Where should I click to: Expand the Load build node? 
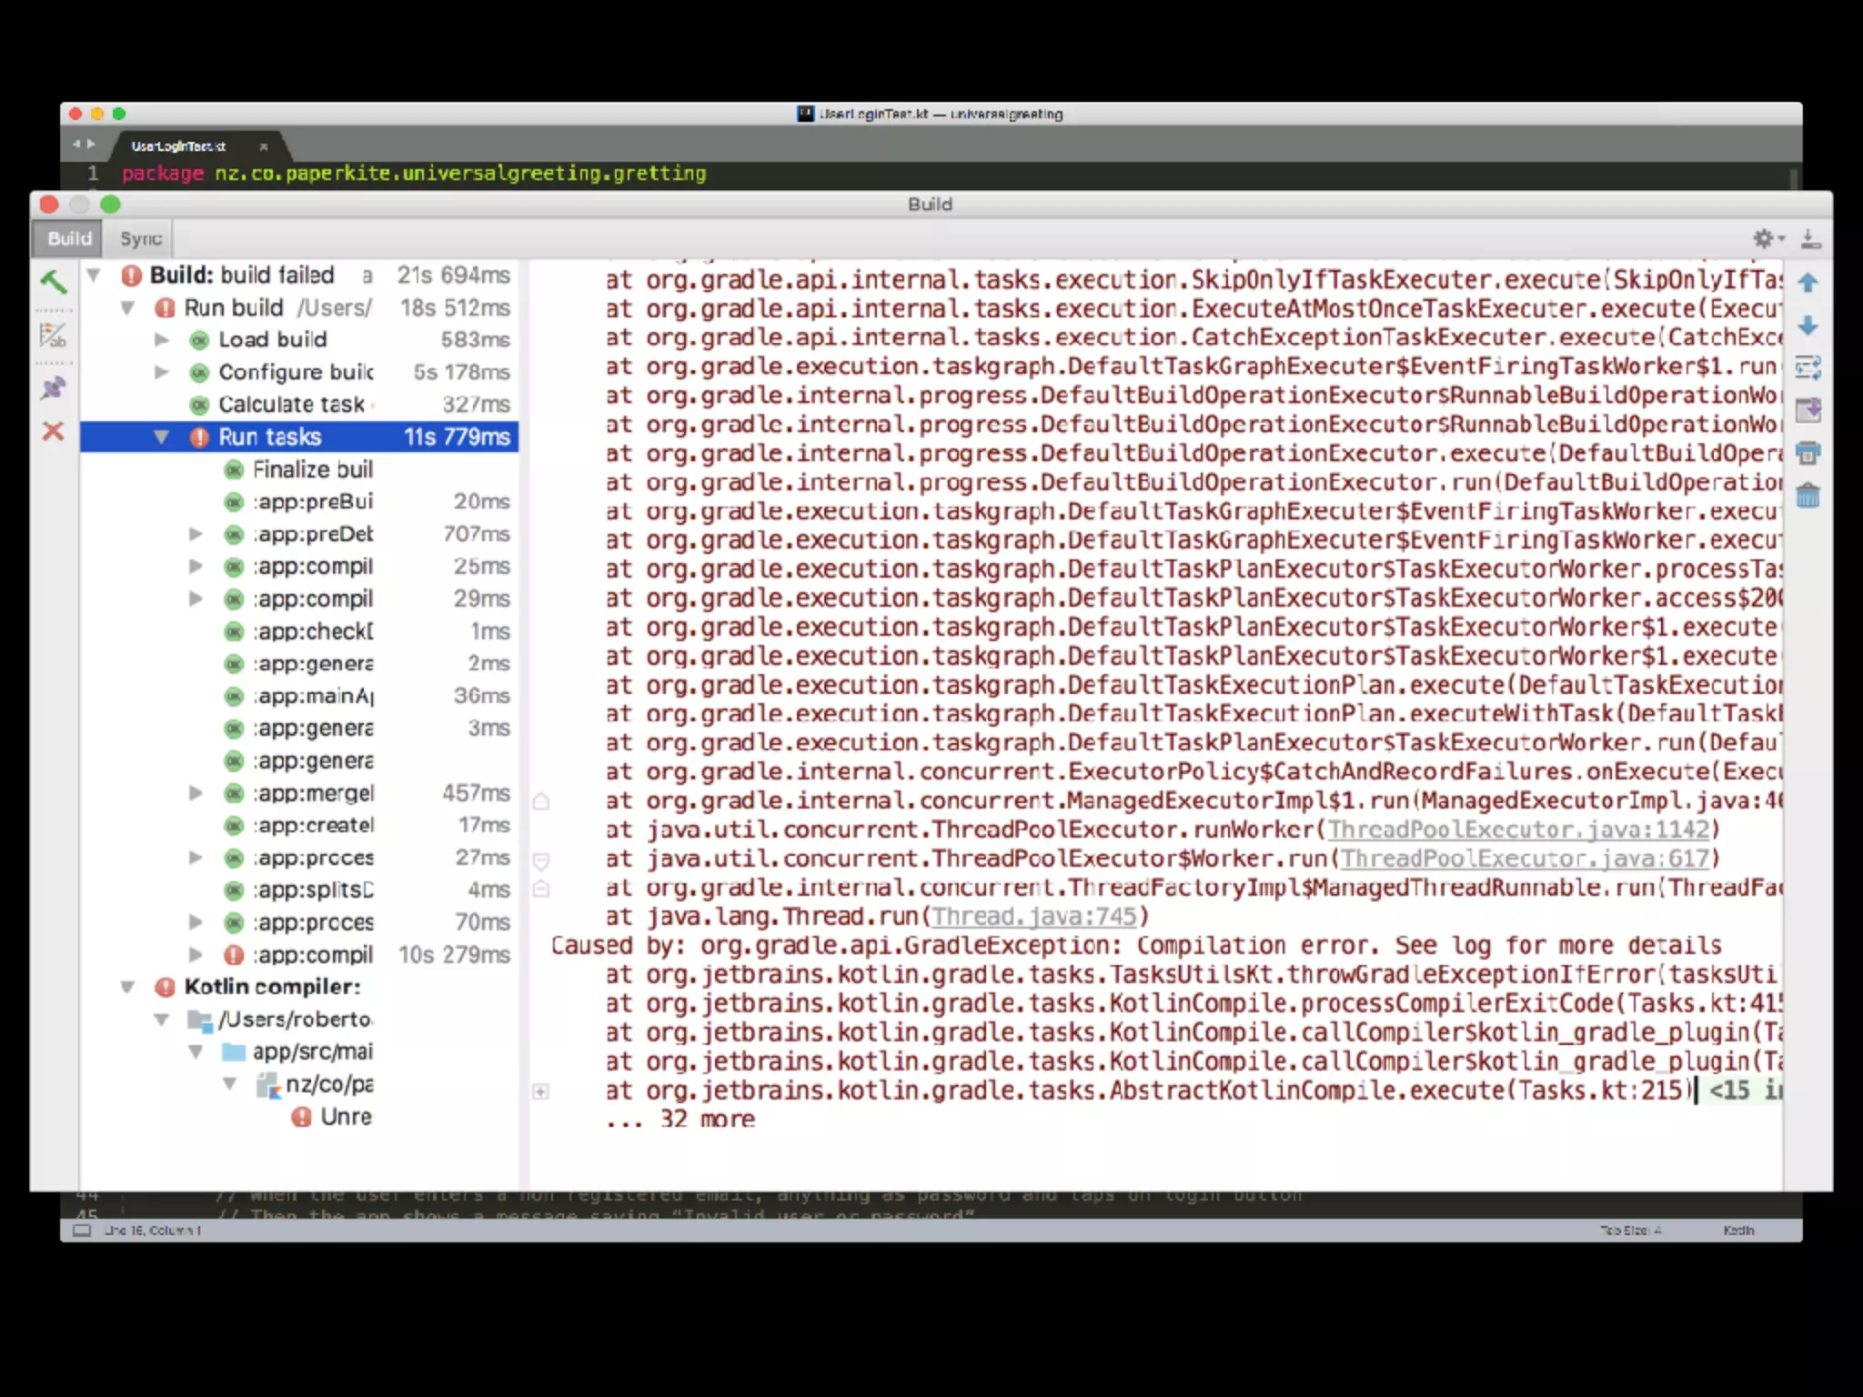[162, 340]
